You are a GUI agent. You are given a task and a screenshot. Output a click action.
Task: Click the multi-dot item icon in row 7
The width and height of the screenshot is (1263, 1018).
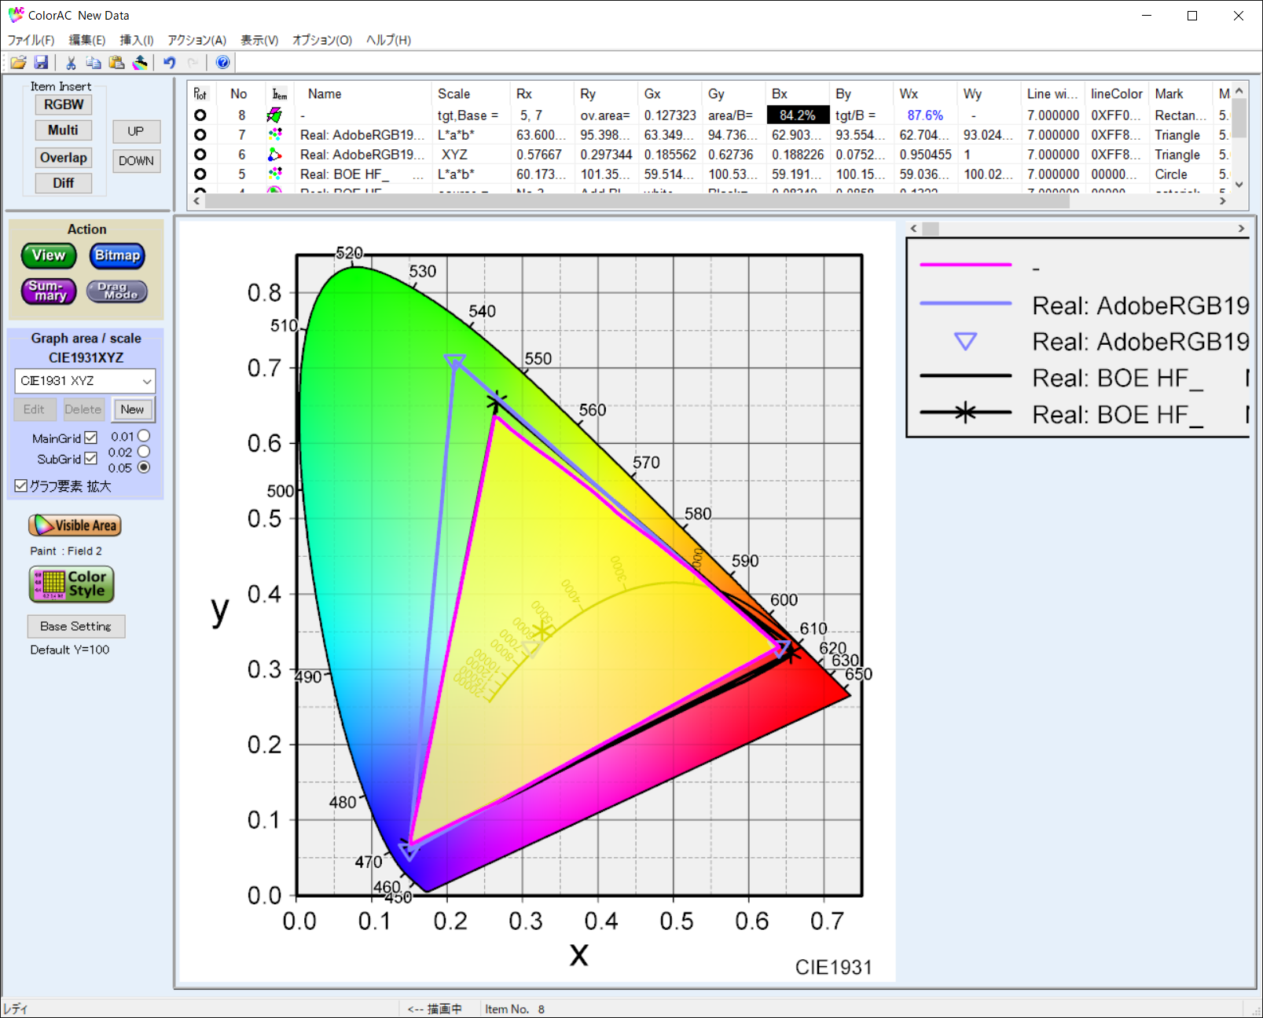(274, 135)
